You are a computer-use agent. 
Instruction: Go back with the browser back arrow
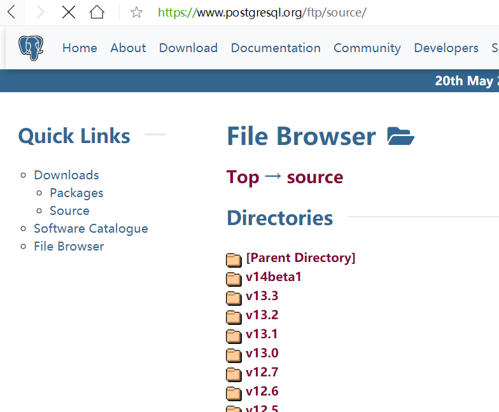pyautogui.click(x=11, y=13)
